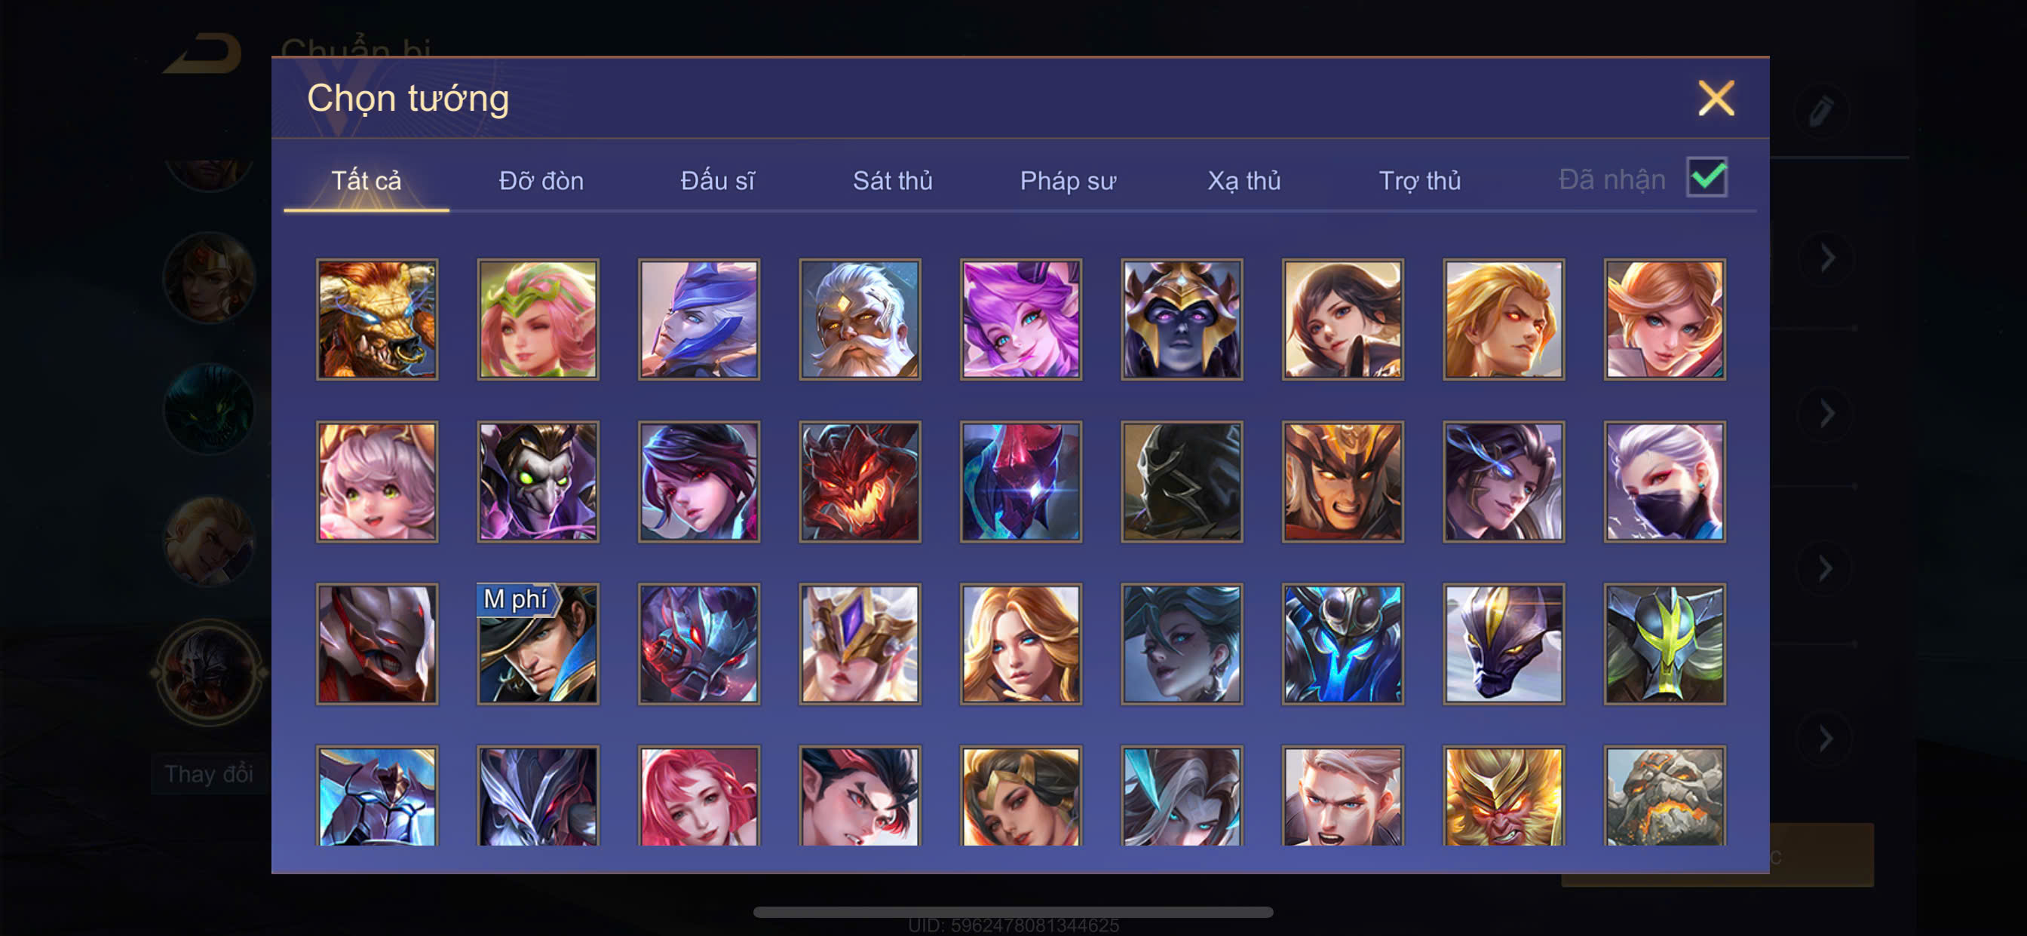Toggle the 'Đã nhận' checkbox
The width and height of the screenshot is (2027, 936).
[1706, 178]
